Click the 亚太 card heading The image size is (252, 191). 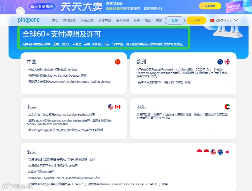[x=31, y=152]
